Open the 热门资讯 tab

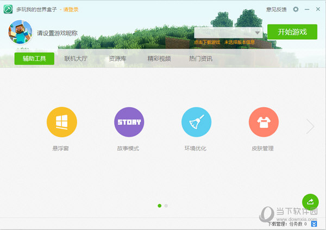tap(200, 59)
